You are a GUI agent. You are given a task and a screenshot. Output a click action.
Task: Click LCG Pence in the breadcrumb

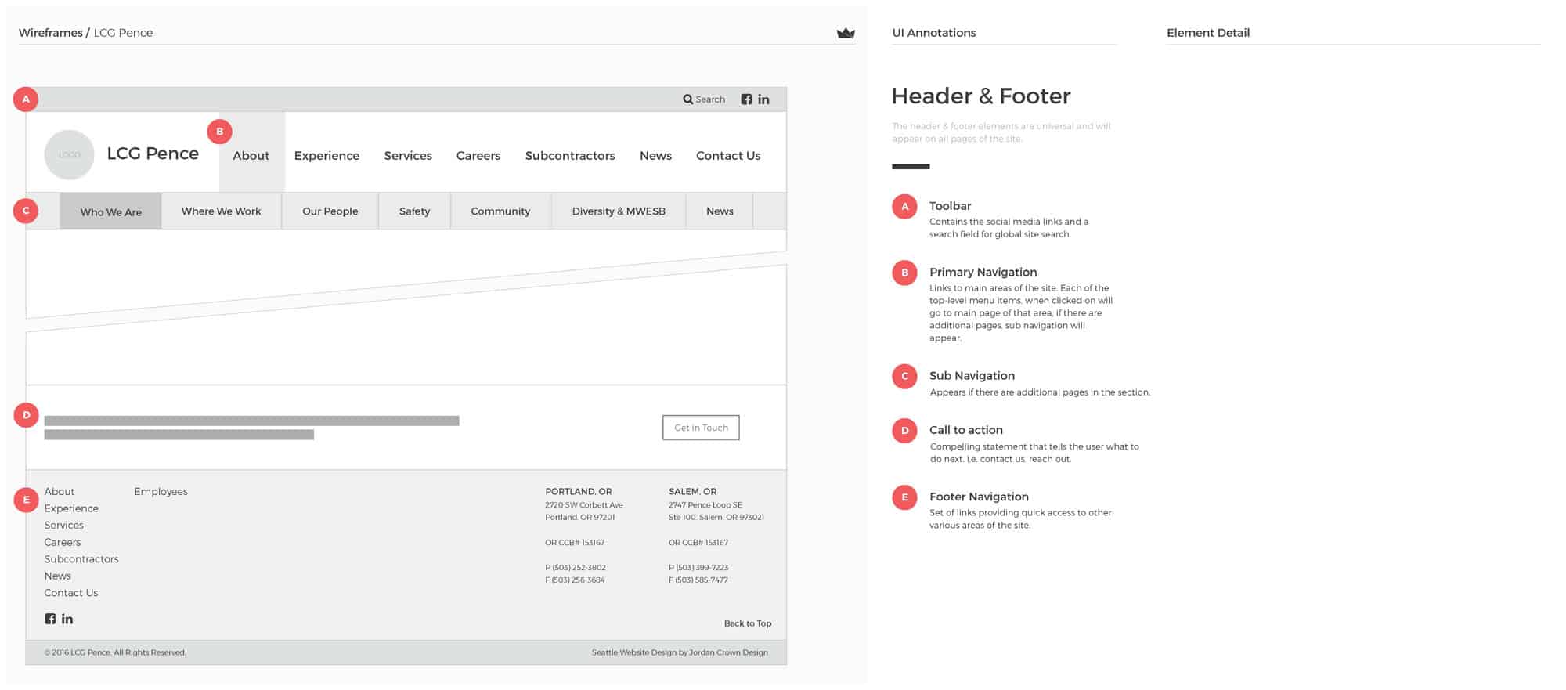(x=123, y=33)
